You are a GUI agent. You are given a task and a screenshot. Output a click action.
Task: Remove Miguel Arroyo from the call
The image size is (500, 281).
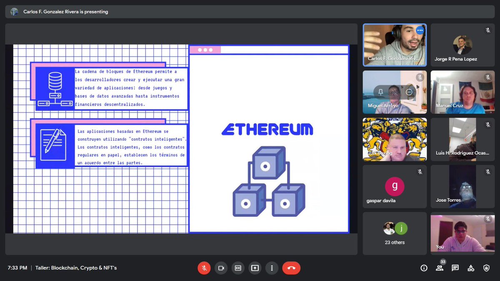tap(409, 92)
